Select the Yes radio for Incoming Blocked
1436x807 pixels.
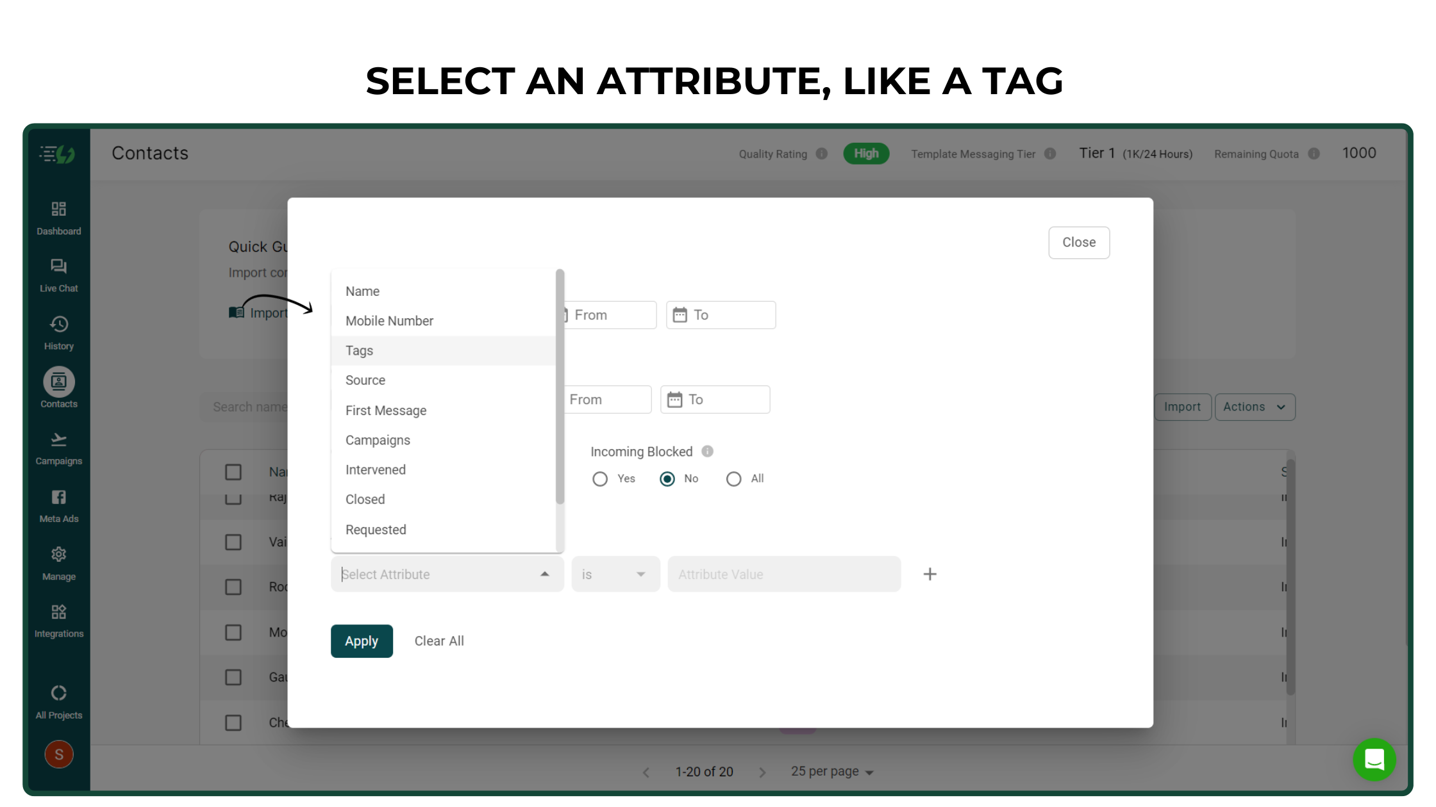tap(600, 479)
